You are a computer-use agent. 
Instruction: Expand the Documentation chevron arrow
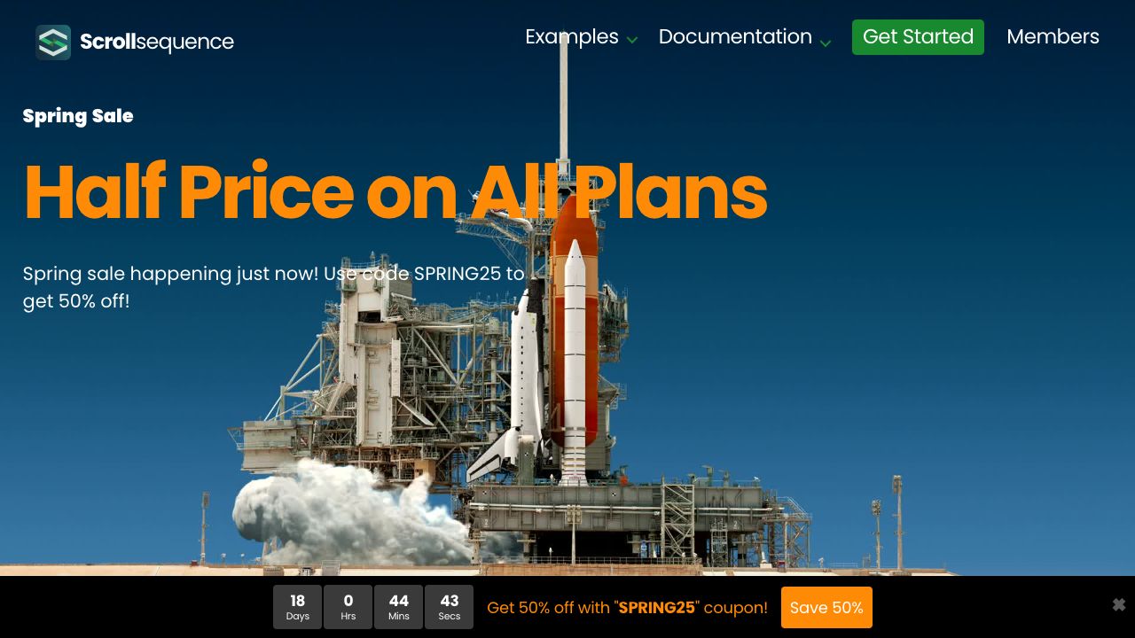[826, 42]
